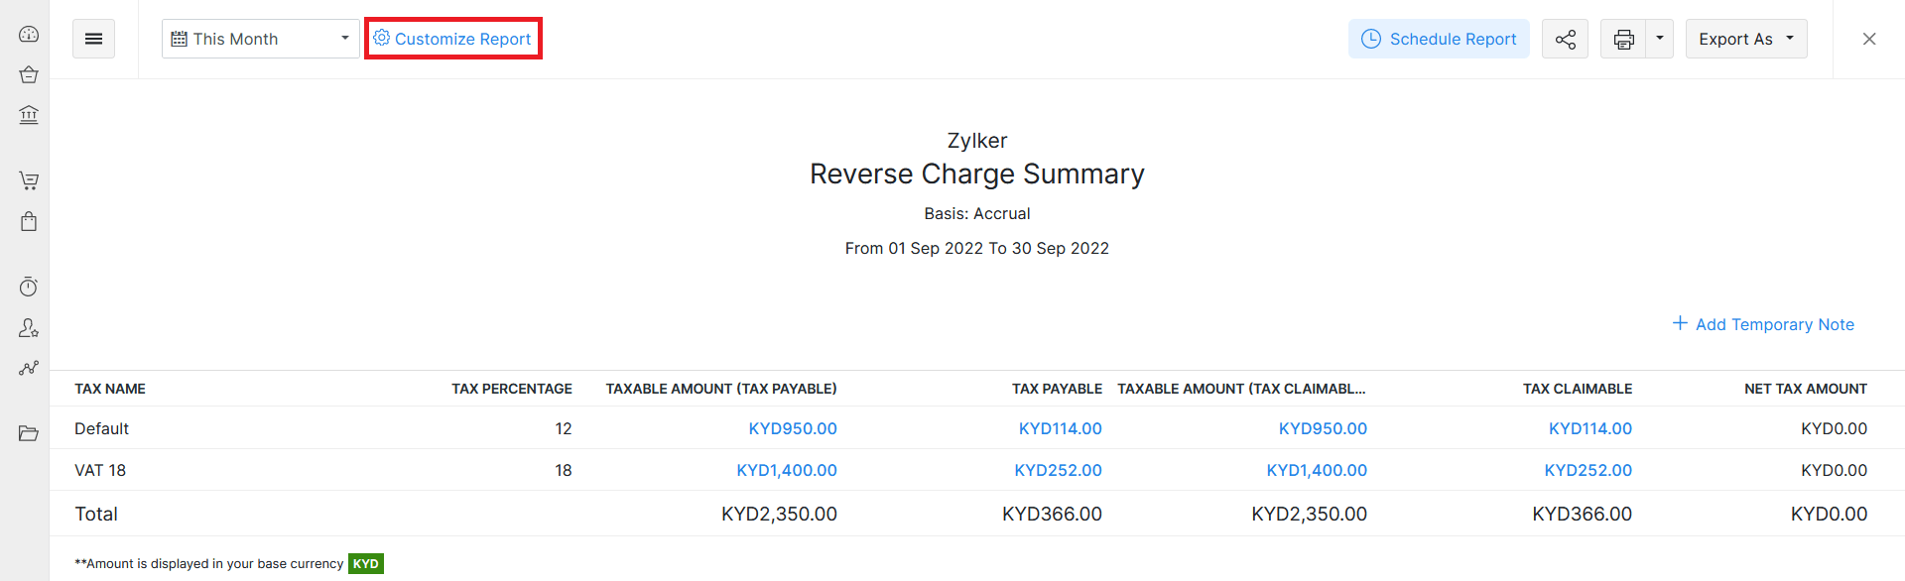Open Default tax claimable KYD114.00
Viewport: 1905px width, 581px height.
[1590, 428]
